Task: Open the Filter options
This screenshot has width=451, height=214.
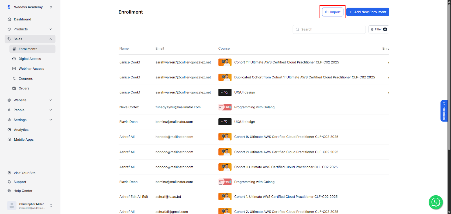Action: [x=379, y=29]
